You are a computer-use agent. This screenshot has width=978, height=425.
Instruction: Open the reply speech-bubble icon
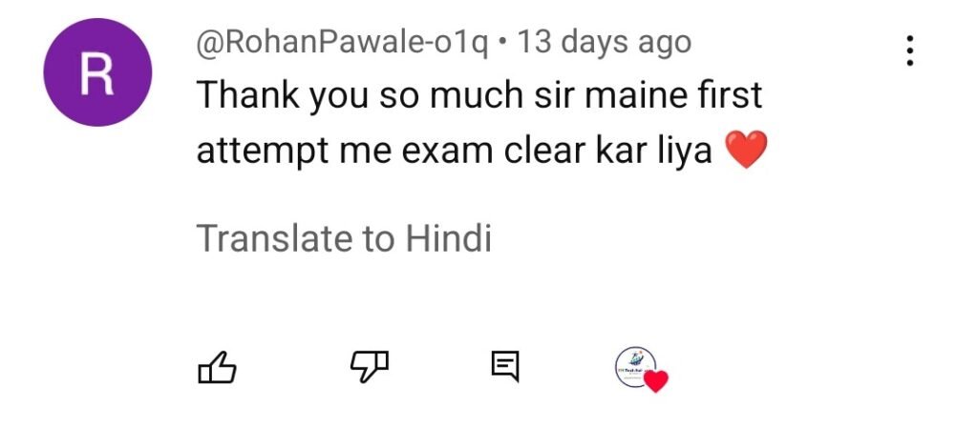pyautogui.click(x=505, y=367)
